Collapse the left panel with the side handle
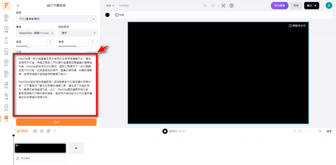 click(x=101, y=64)
